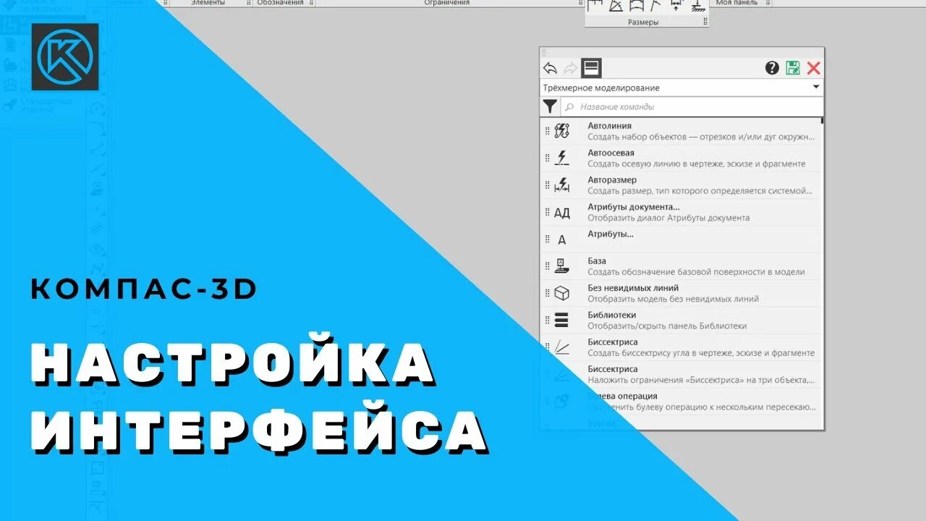926x521 pixels.
Task: Focus the Название команды search field
Action: click(x=692, y=106)
